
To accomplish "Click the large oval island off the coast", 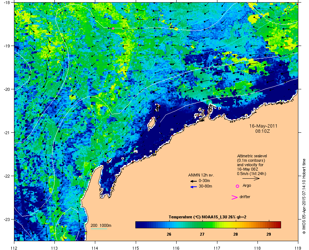I will [152, 123].
